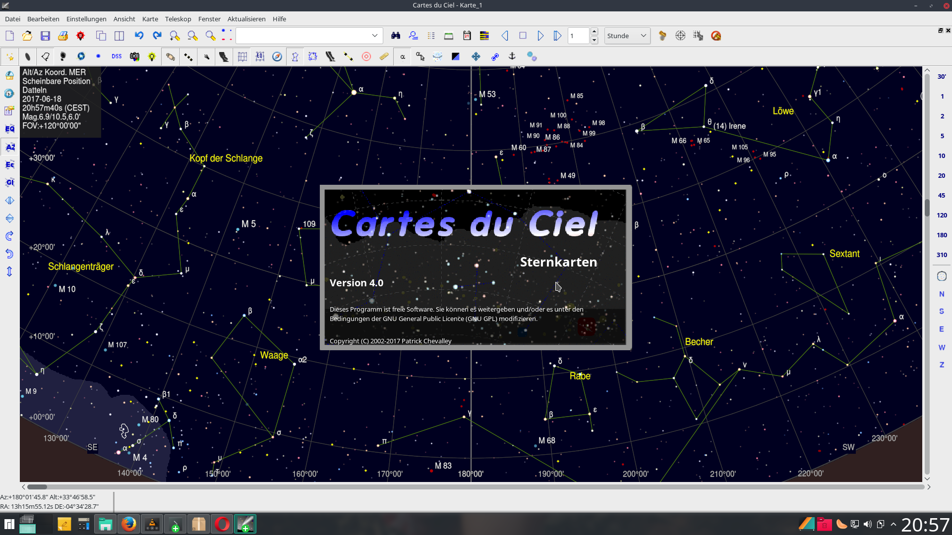This screenshot has width=952, height=535.
Task: Open the binoculars search icon
Action: click(396, 36)
